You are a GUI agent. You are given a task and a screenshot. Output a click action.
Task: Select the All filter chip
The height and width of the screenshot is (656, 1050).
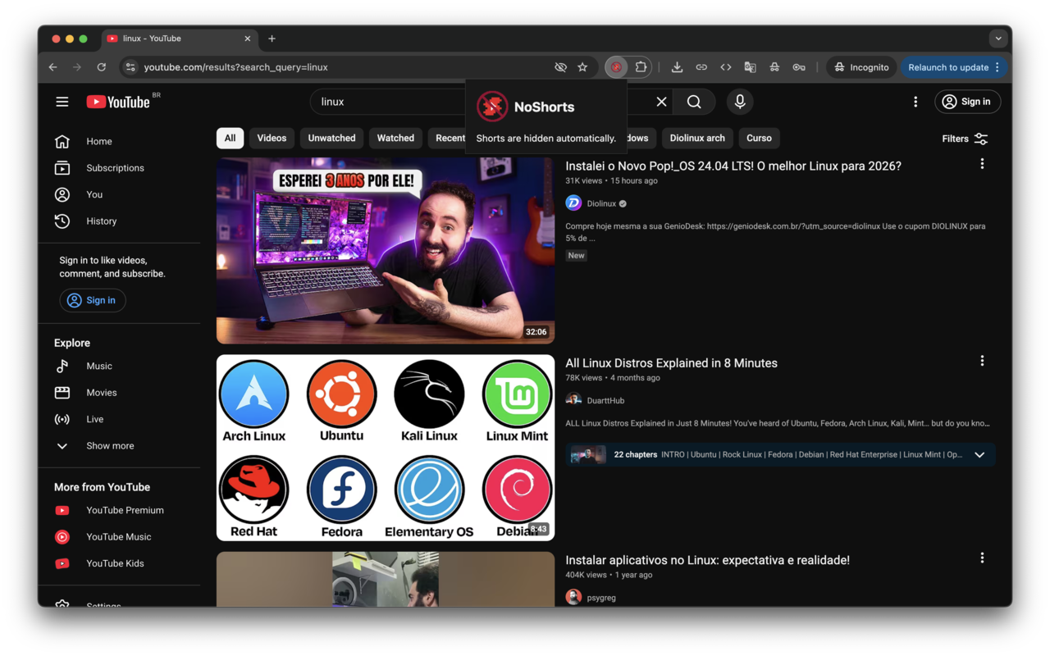[230, 138]
